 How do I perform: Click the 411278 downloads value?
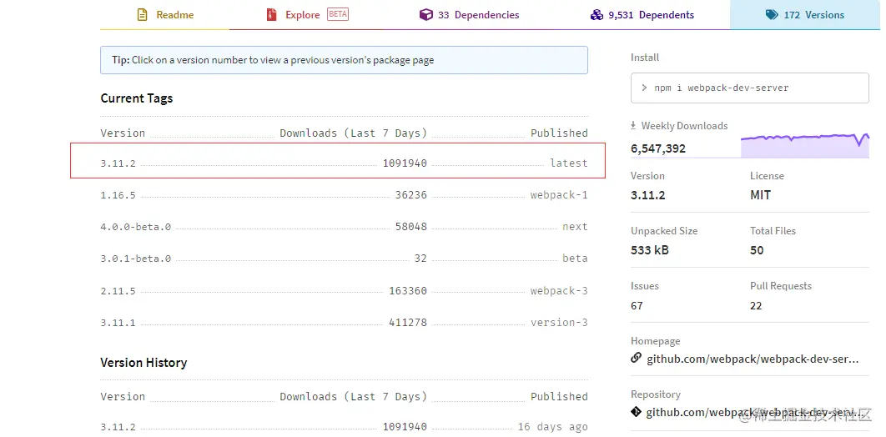pos(408,323)
